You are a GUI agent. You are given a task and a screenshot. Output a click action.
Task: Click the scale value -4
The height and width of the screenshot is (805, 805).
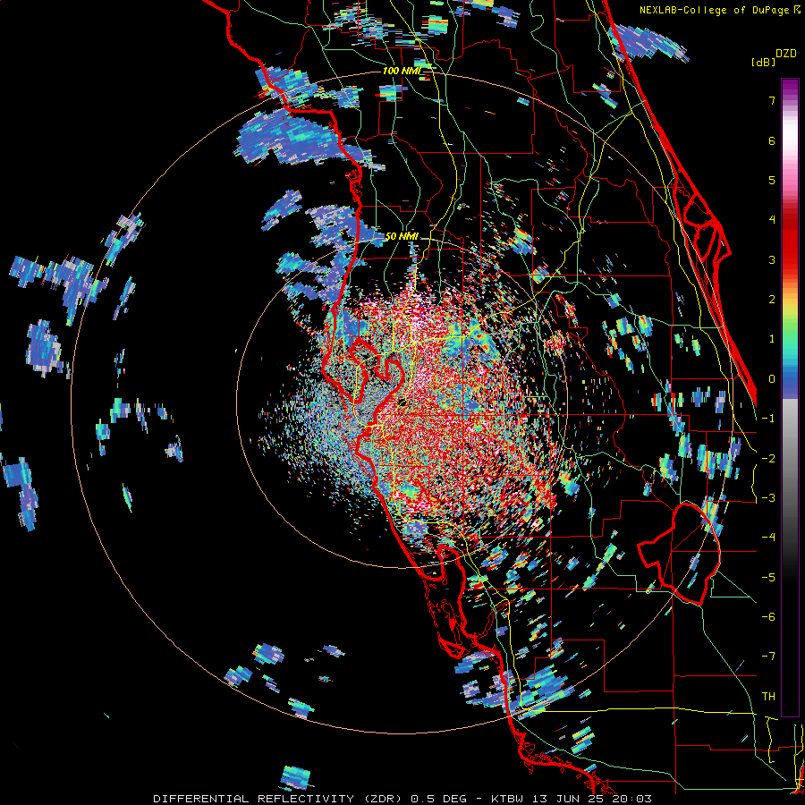pyautogui.click(x=768, y=538)
